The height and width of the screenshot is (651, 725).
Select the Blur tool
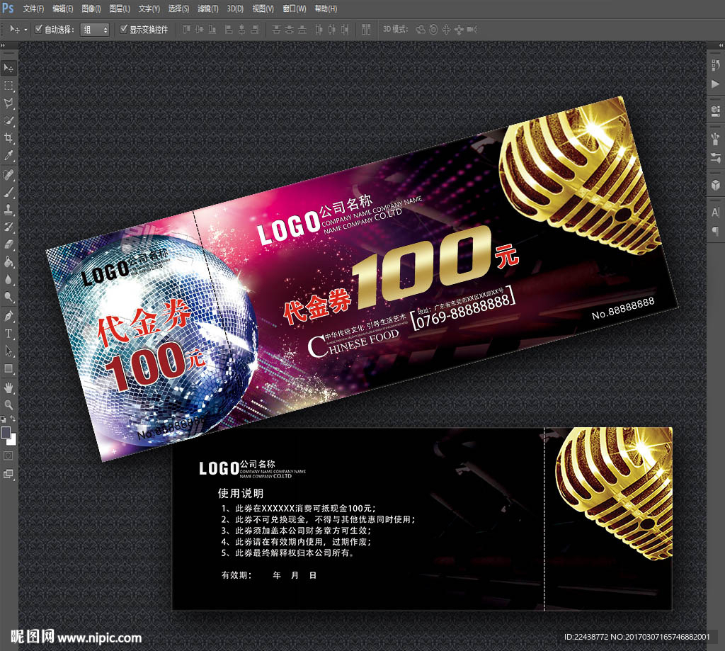coord(8,280)
